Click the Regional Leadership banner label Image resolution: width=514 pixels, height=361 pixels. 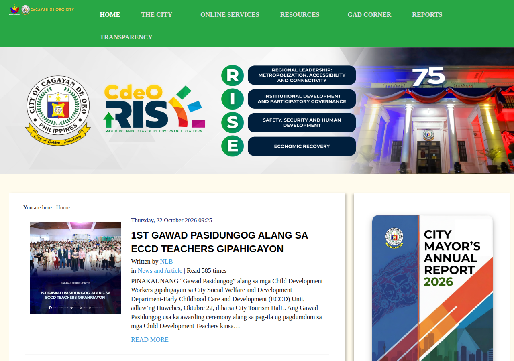(302, 75)
